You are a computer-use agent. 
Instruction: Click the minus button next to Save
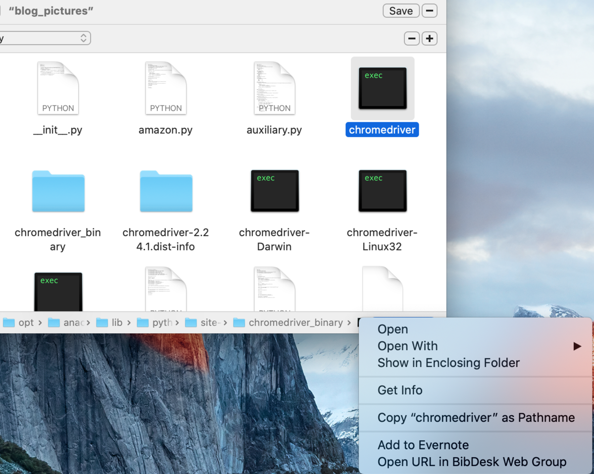point(429,11)
